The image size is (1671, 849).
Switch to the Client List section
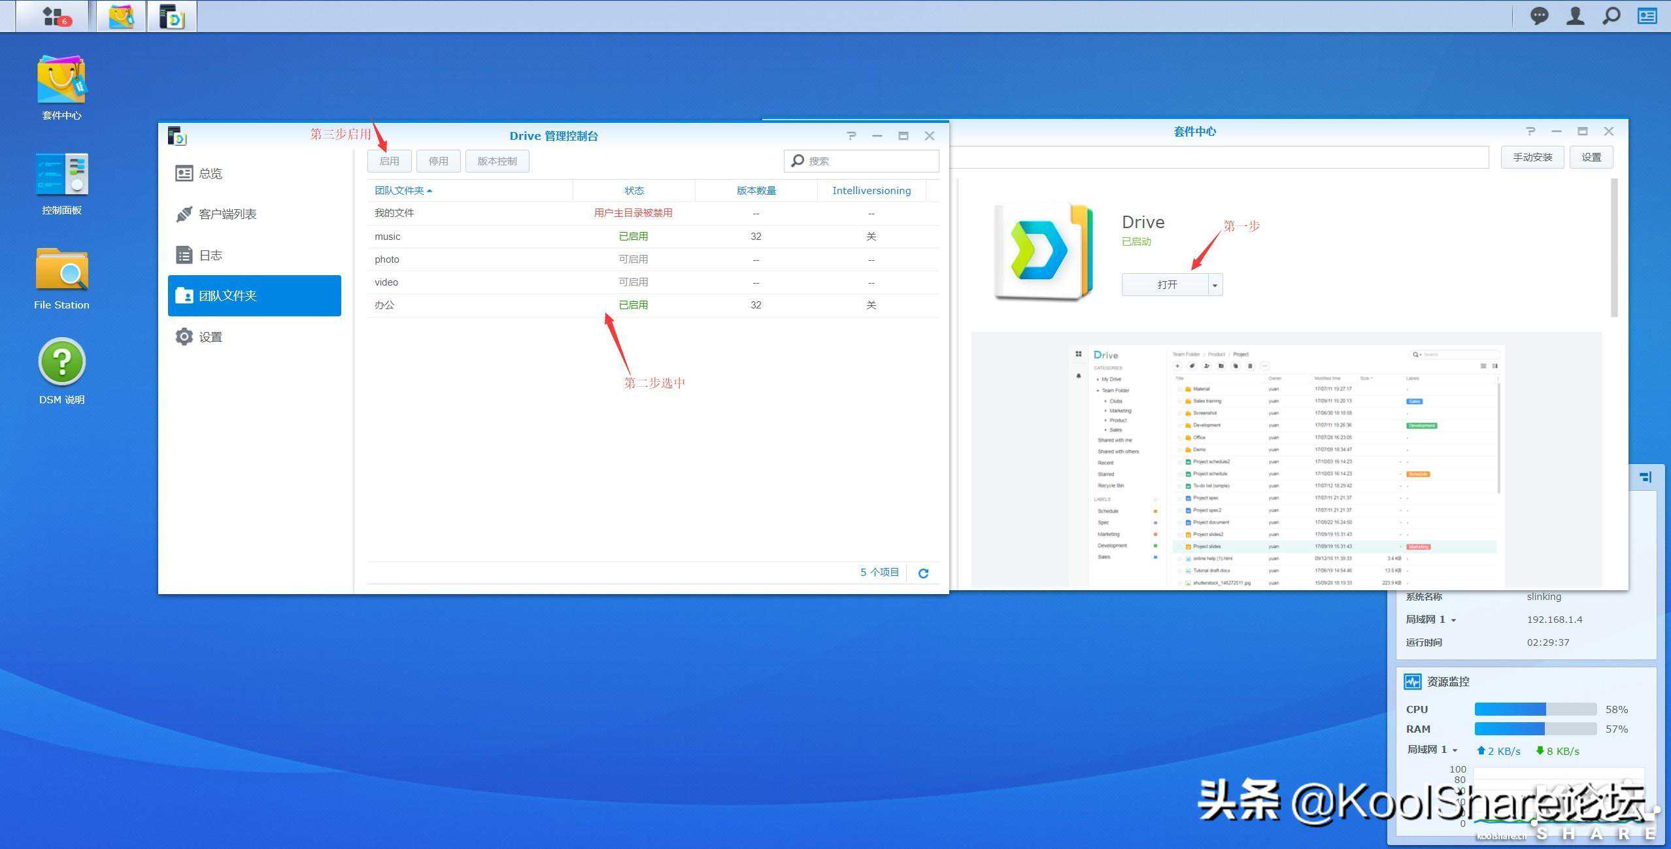tap(227, 214)
